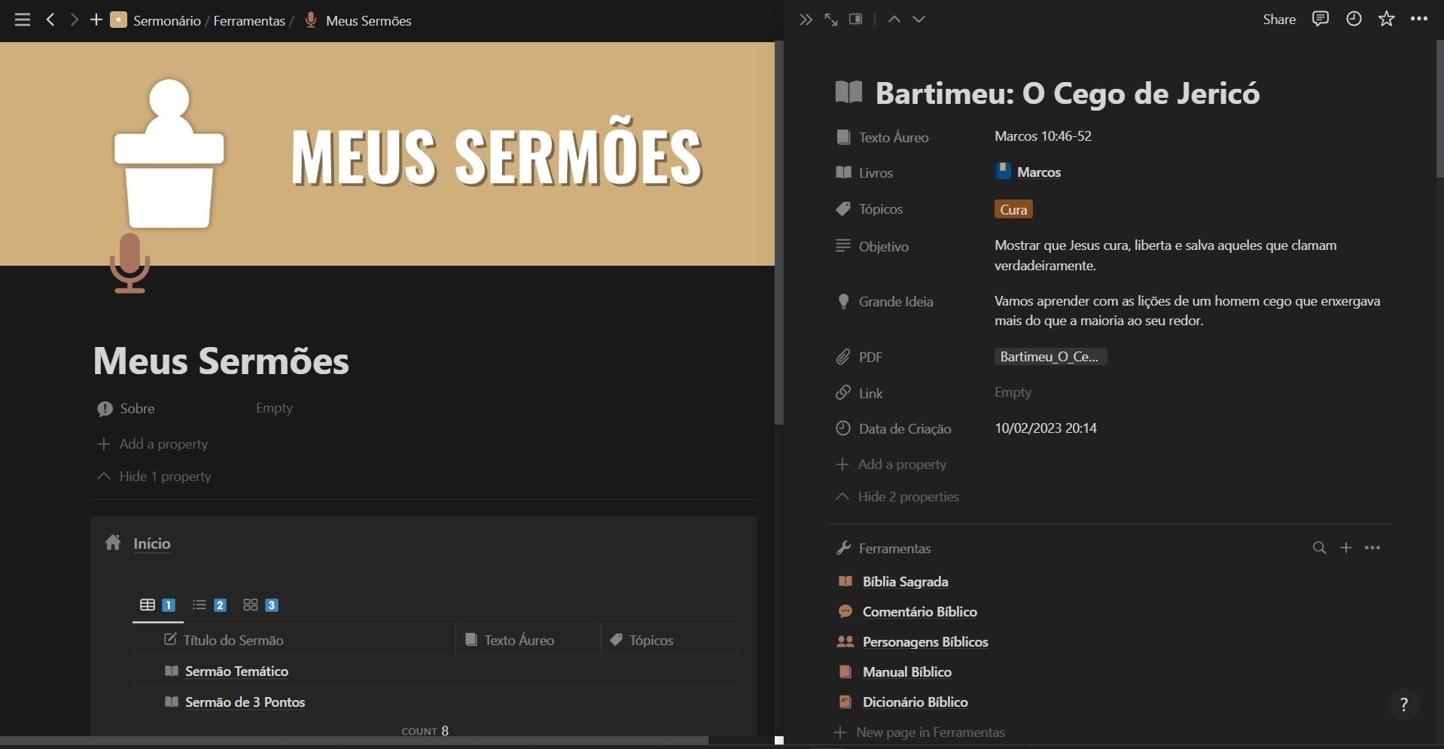Add new item with Ferramentas plus icon
The width and height of the screenshot is (1444, 749).
pos(1346,548)
